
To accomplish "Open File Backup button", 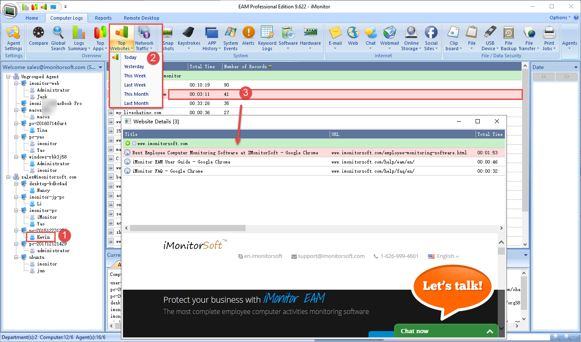I will [x=509, y=38].
